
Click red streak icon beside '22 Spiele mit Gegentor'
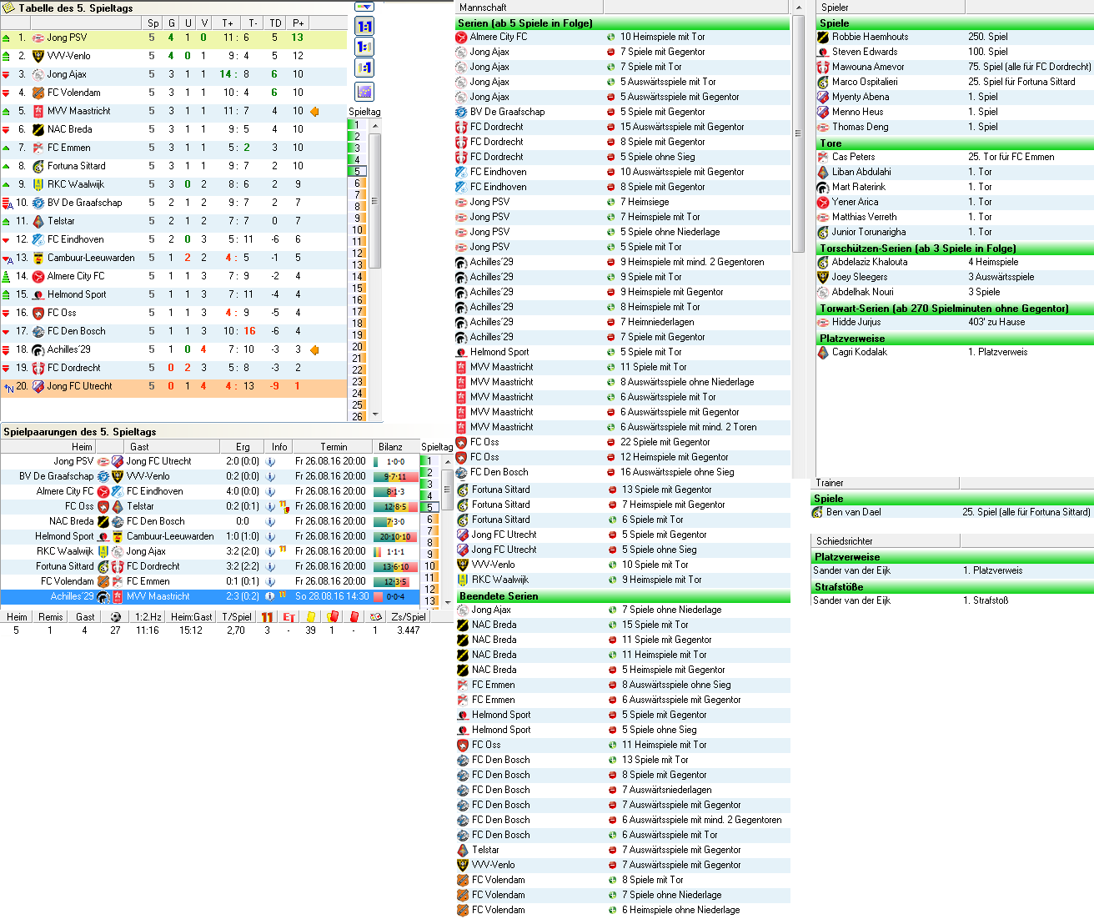(x=611, y=442)
